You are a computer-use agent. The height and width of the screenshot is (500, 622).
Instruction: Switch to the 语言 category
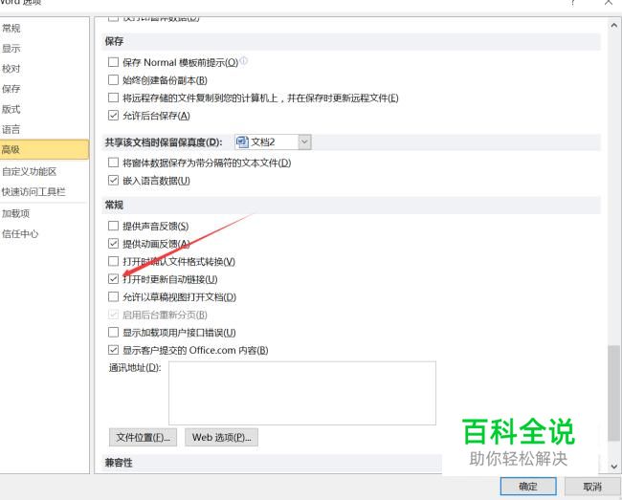click(x=11, y=129)
